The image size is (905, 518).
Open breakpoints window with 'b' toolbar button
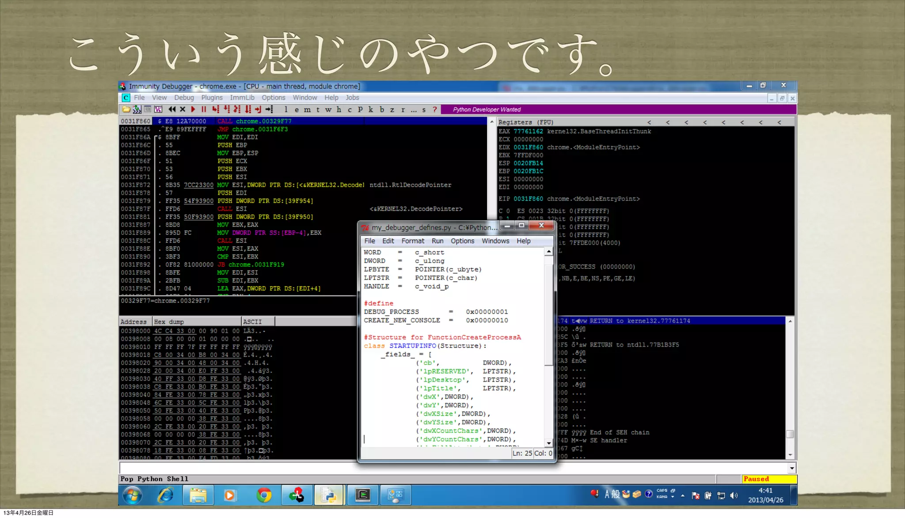382,110
